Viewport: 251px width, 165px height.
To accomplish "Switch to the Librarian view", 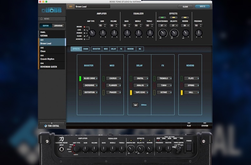I will 58,26.
